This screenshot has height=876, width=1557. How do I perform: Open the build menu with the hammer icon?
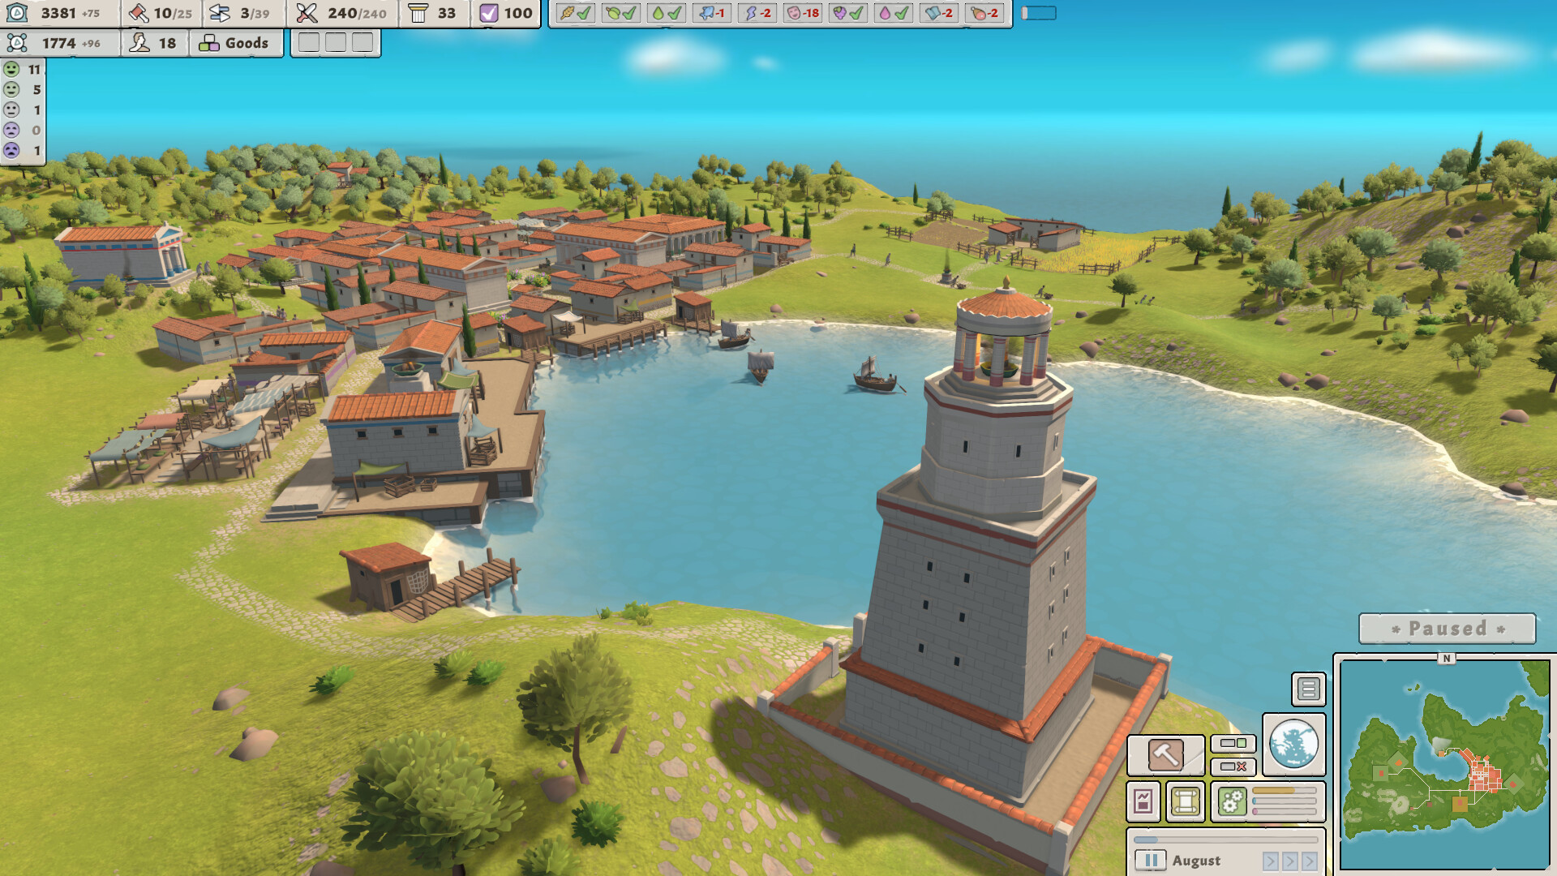(1166, 755)
